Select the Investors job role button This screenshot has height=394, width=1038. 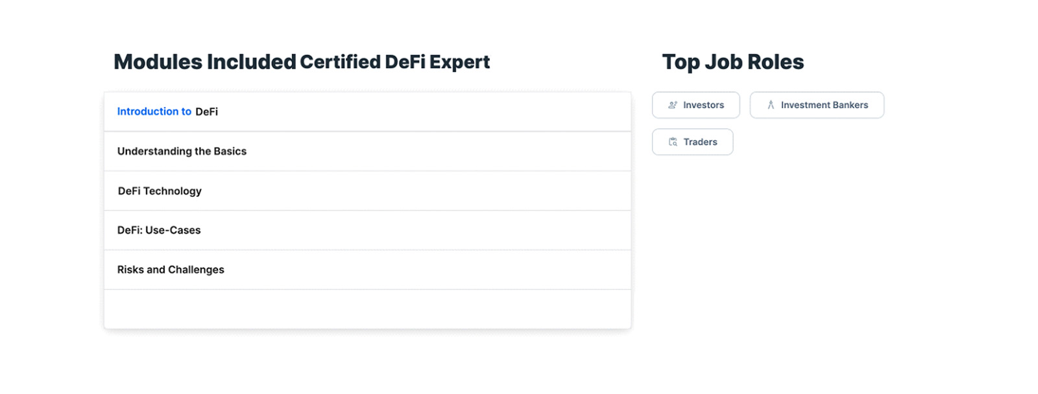click(x=695, y=105)
